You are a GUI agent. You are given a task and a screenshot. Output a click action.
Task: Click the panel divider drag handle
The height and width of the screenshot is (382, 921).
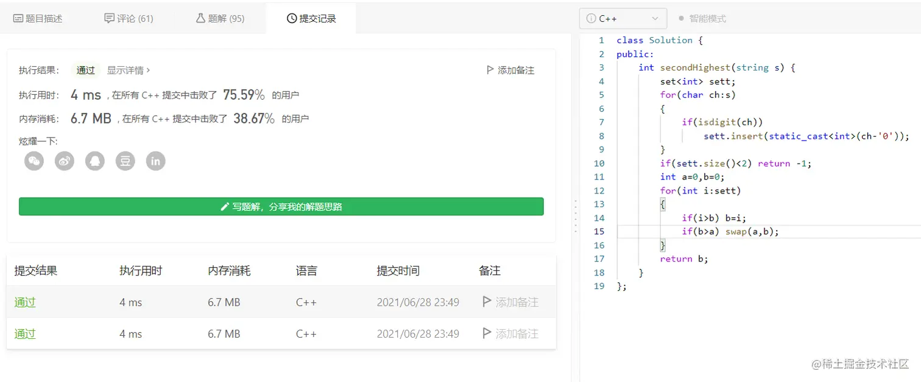tap(575, 215)
